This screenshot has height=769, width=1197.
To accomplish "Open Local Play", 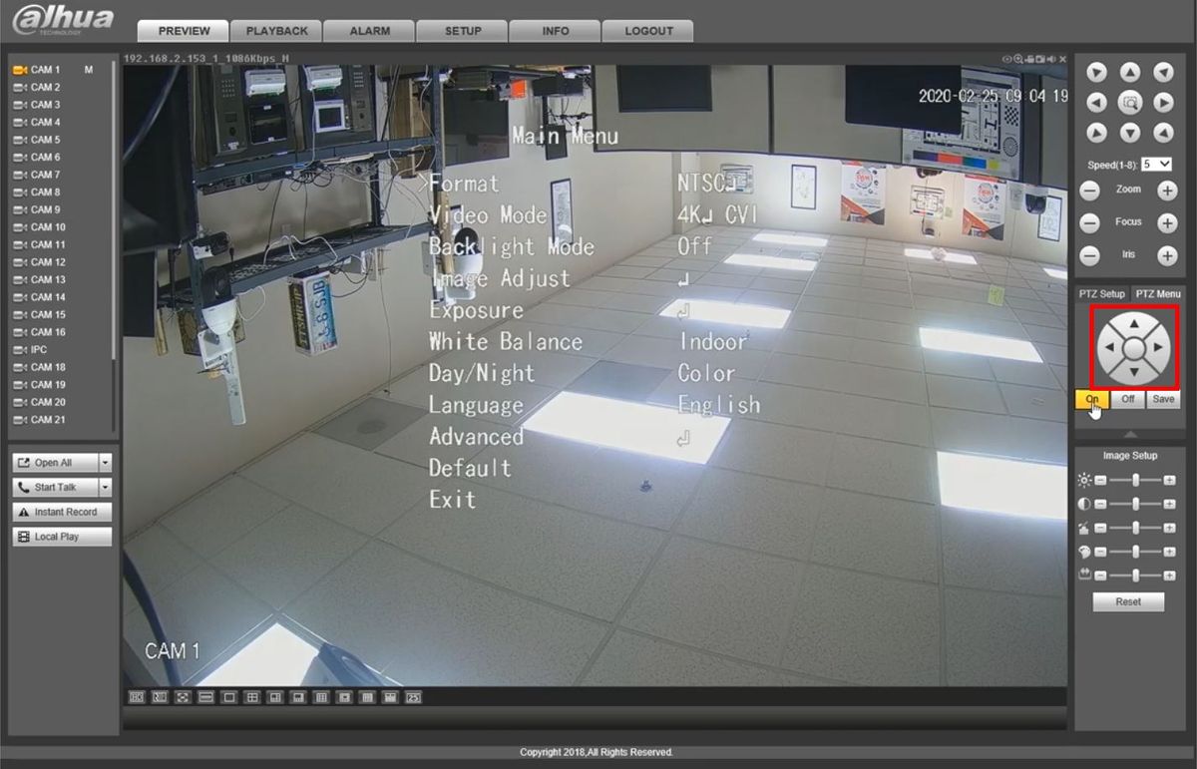I will click(x=62, y=537).
